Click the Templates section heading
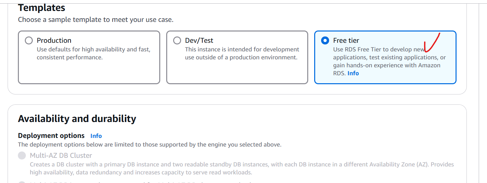 click(42, 8)
